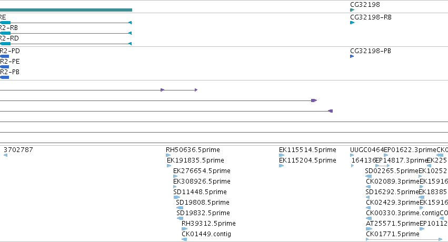The image size is (448, 242).
Task: Open the RH39312.5prime feature label
Action: [208, 224]
